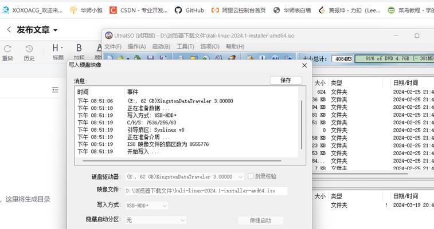
Task: Select the file row with size 36 KB
Action: click(373, 100)
